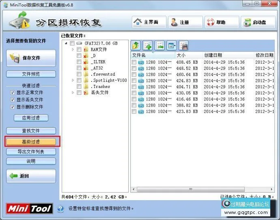Check the .fseventsd folder checkbox
This screenshot has width=280, height=220.
click(79, 74)
